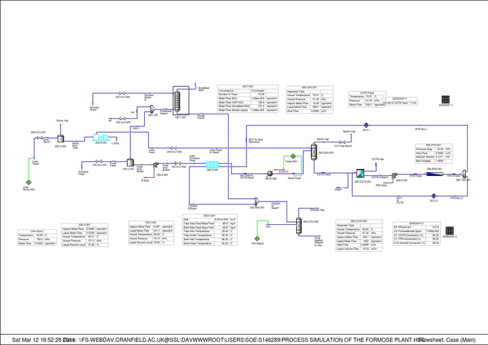Image resolution: width=488 pixels, height=345 pixels.
Task: Select the 100-P-001 pump icon
Action: (156, 165)
